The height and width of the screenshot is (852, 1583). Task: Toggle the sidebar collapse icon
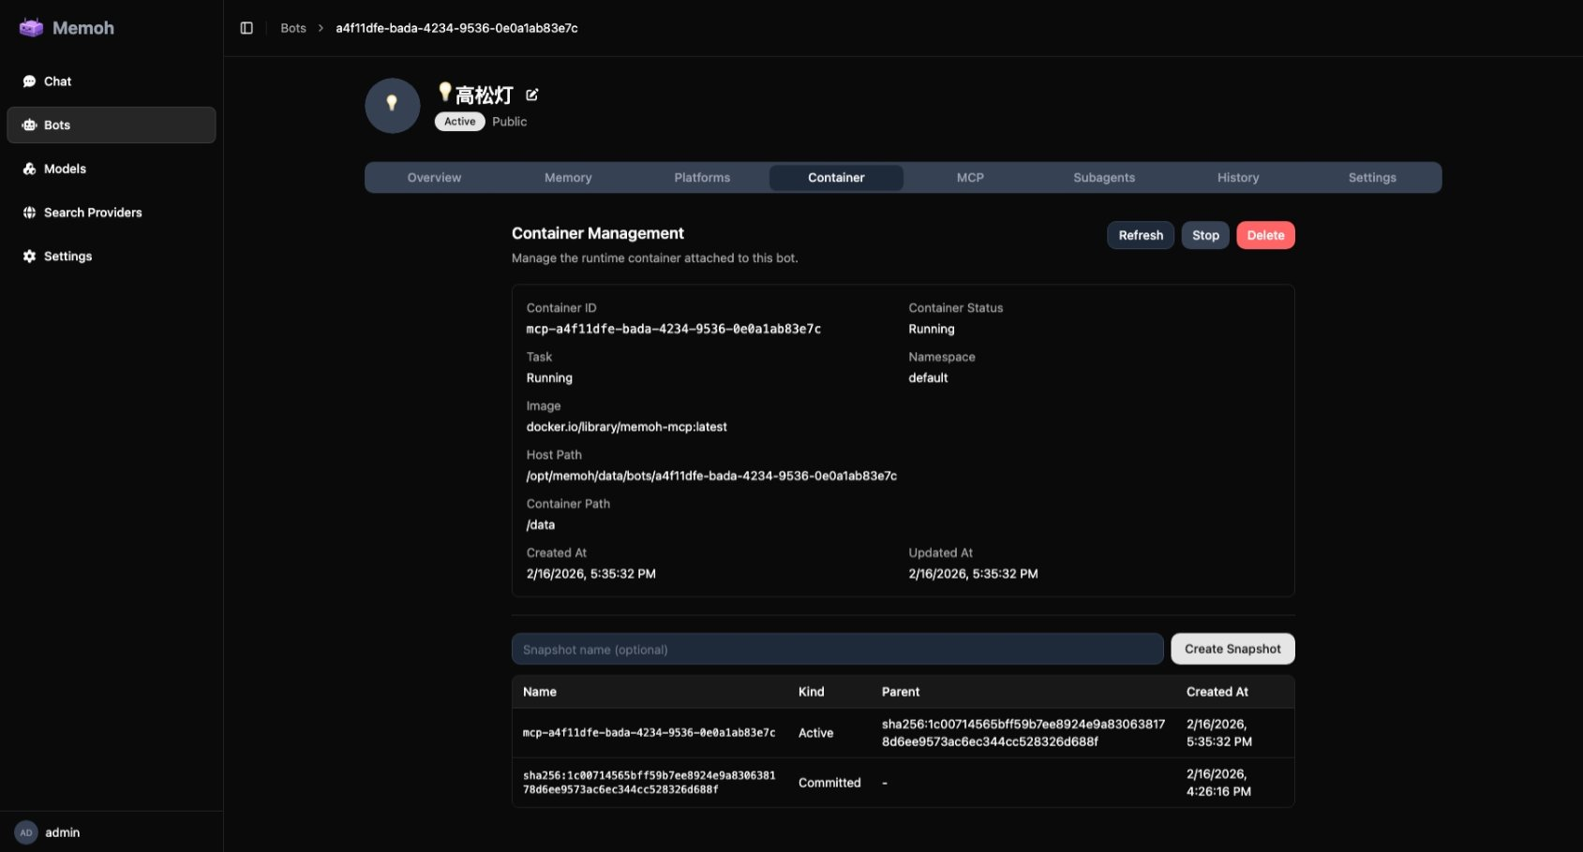246,28
